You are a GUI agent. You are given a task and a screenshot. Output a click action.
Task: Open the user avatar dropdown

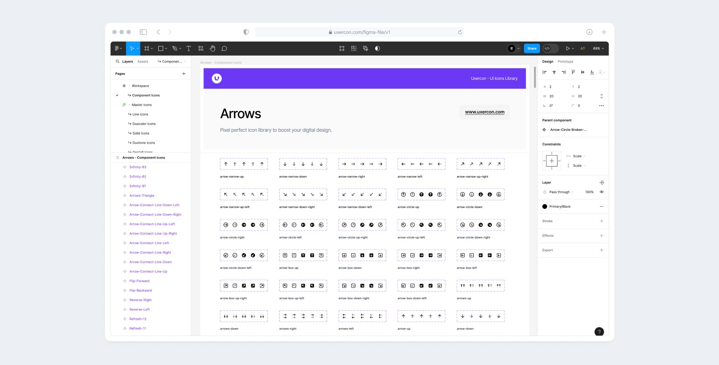click(x=514, y=48)
